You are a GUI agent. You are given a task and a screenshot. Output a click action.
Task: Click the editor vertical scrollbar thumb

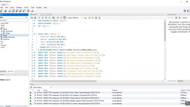click(x=165, y=32)
